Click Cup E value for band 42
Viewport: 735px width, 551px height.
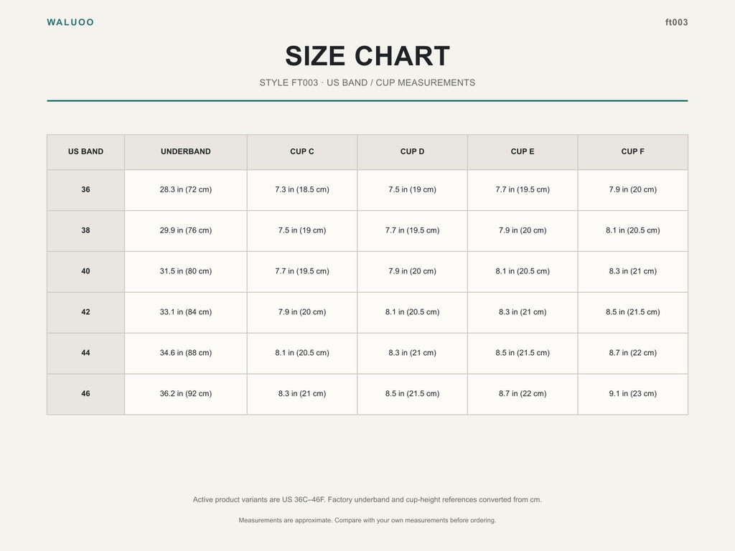(x=523, y=312)
